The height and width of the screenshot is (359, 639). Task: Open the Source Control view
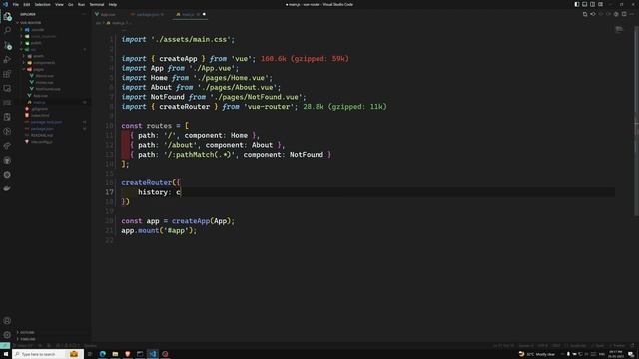[7, 45]
